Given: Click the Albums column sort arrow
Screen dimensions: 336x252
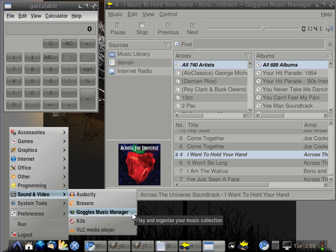Looking at the screenshot, I should click(x=328, y=56).
